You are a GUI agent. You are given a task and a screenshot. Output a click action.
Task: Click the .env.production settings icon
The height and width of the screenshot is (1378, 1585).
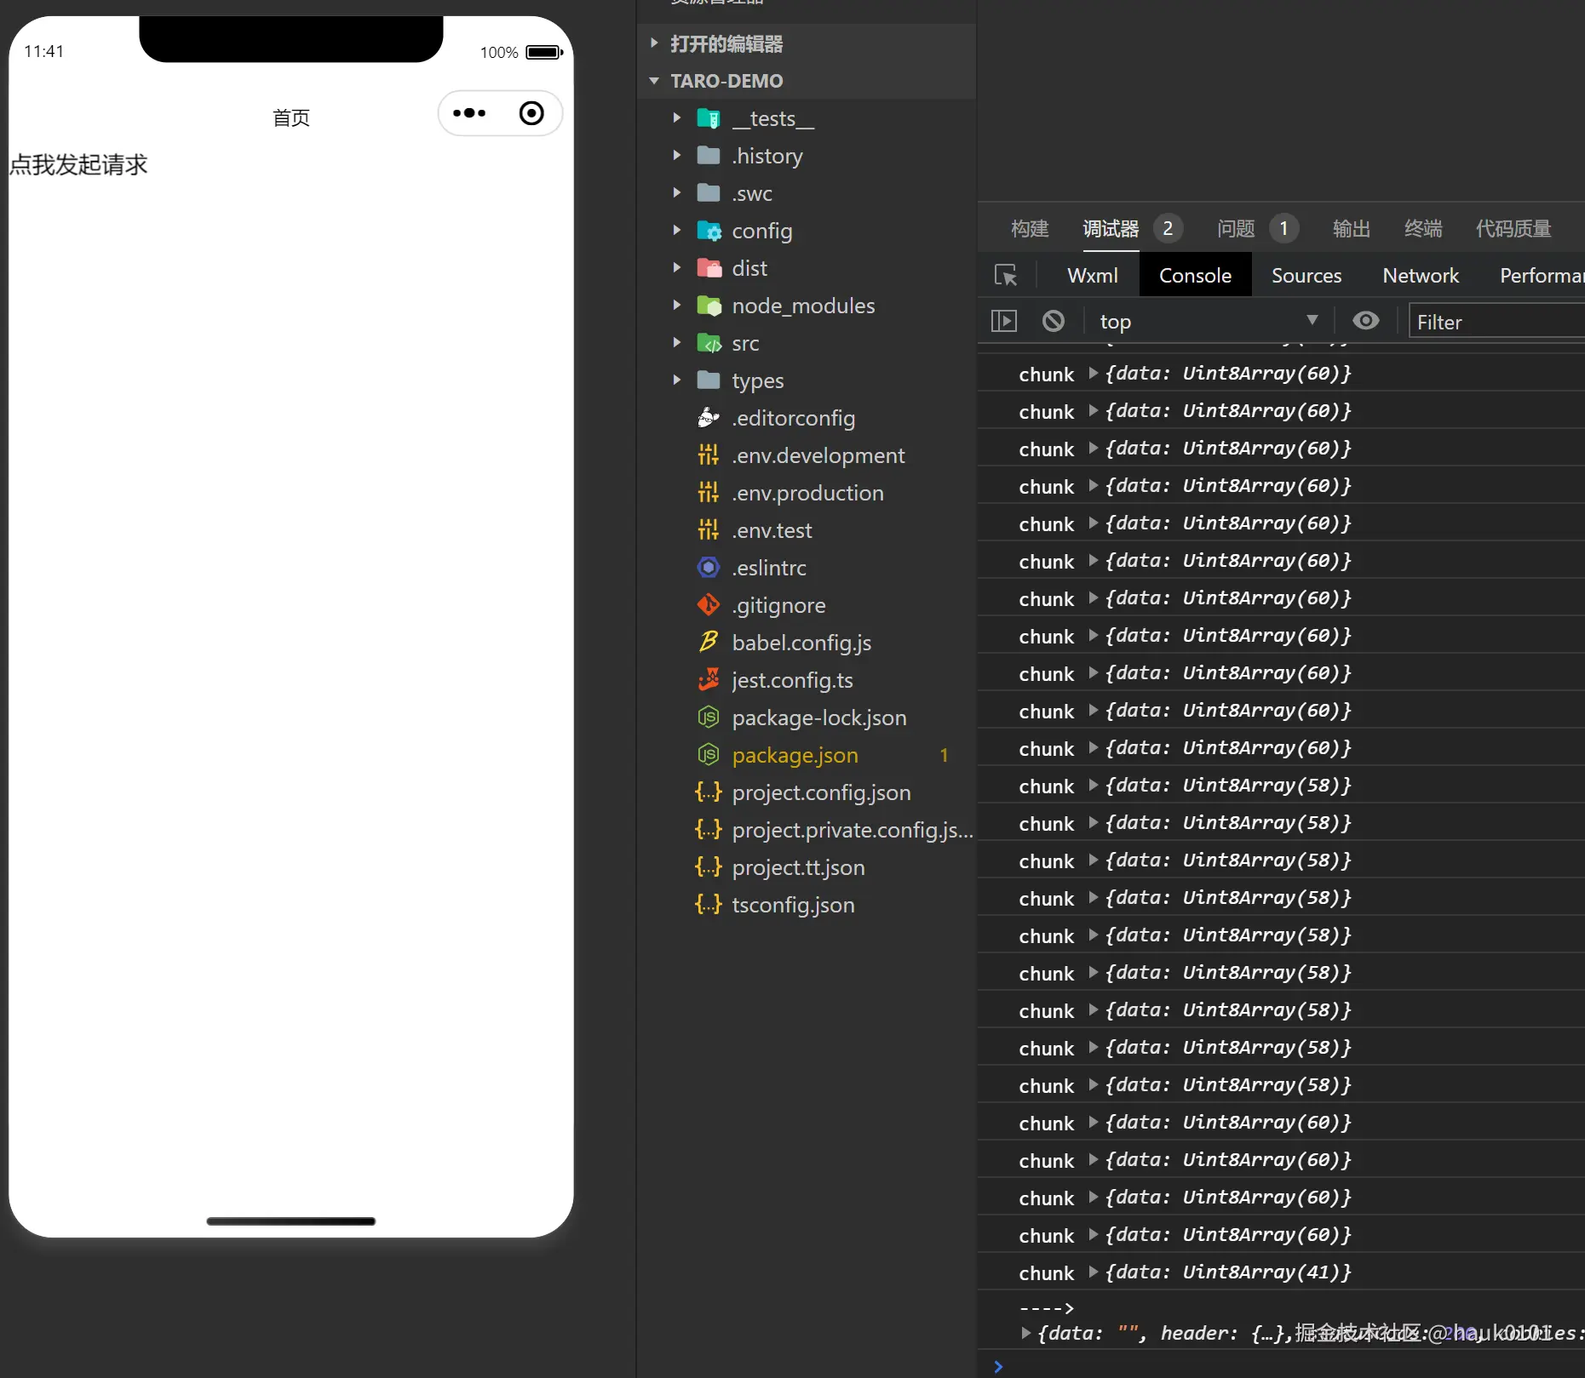pos(709,493)
